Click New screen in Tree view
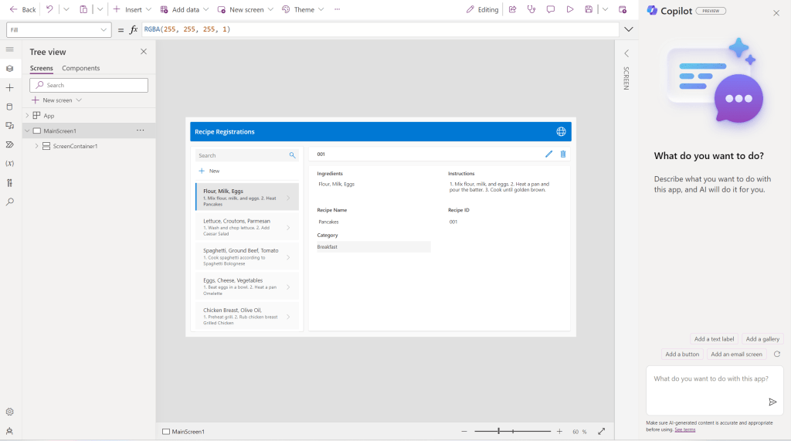 point(56,100)
